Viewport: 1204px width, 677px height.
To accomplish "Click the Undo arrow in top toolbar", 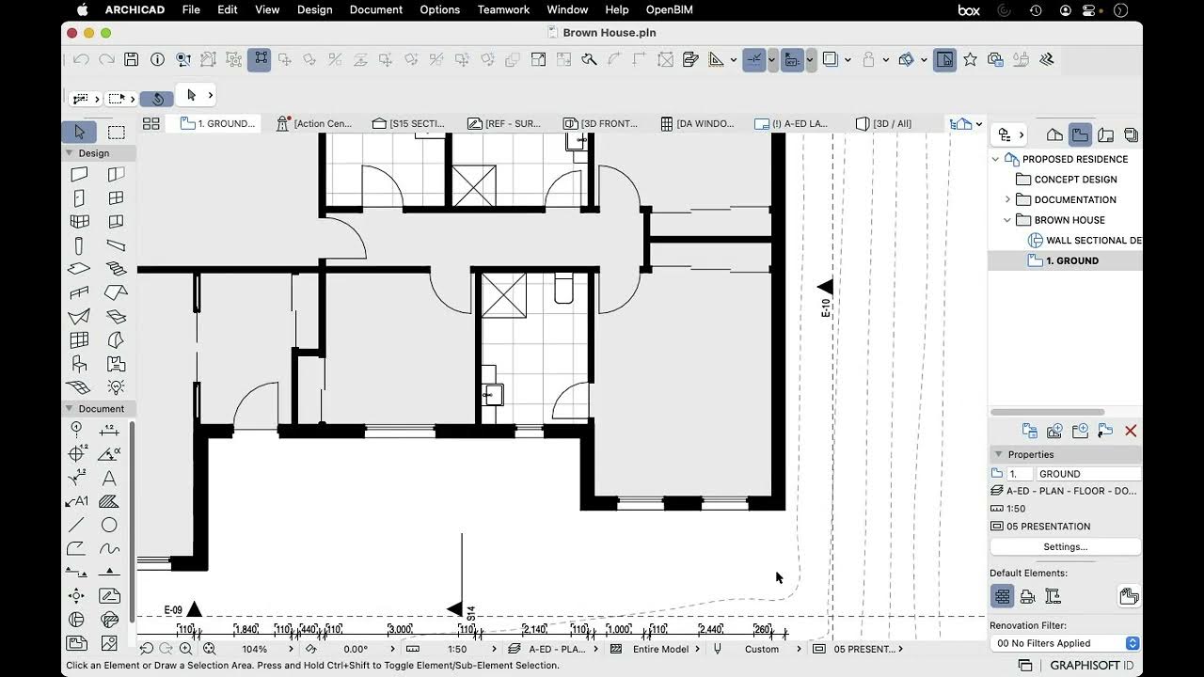I will coord(81,59).
